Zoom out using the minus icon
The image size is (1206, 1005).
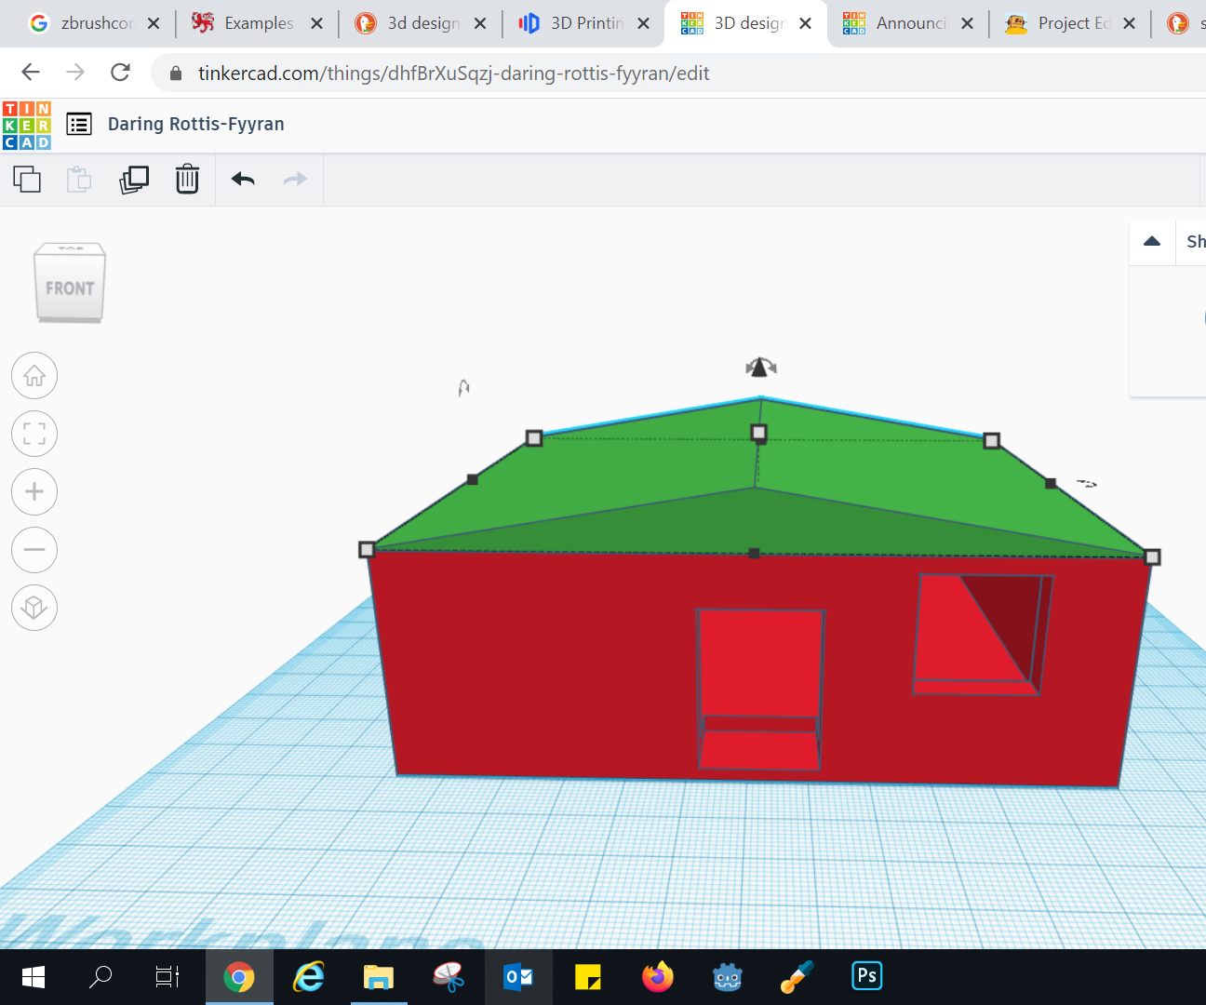[34, 549]
